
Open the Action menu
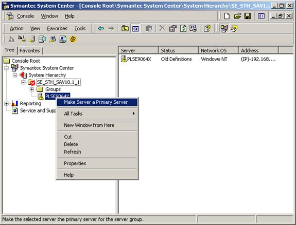(x=16, y=28)
